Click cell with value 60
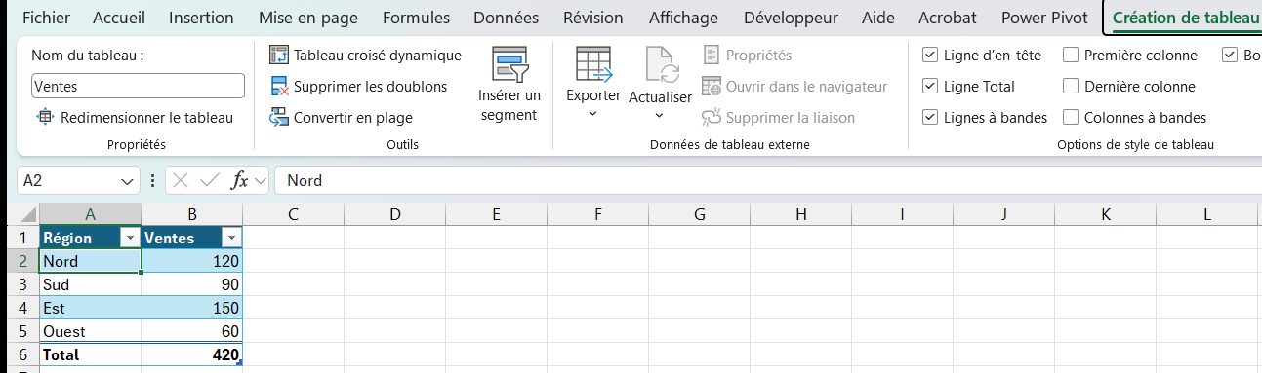Screen dimensions: 1262x373 point(192,331)
